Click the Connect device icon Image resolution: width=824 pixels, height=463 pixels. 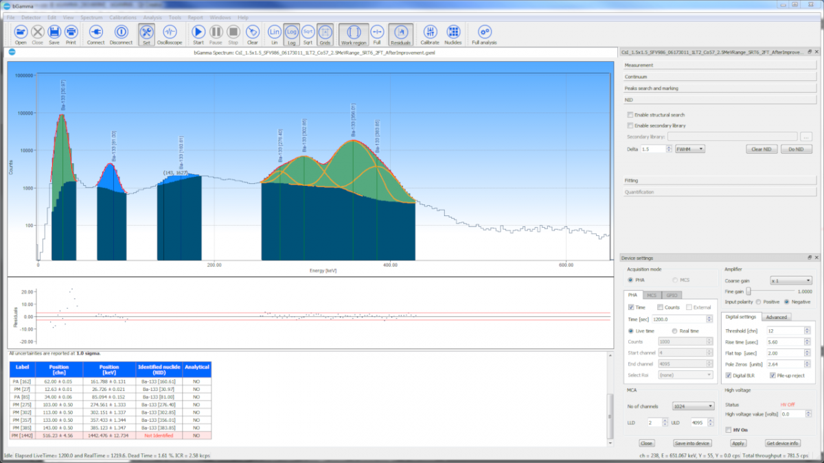point(95,32)
